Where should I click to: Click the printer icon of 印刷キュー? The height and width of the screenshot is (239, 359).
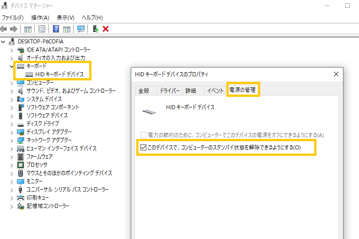pos(21,198)
